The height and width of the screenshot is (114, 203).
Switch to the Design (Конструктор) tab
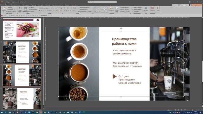click(x=26, y=5)
